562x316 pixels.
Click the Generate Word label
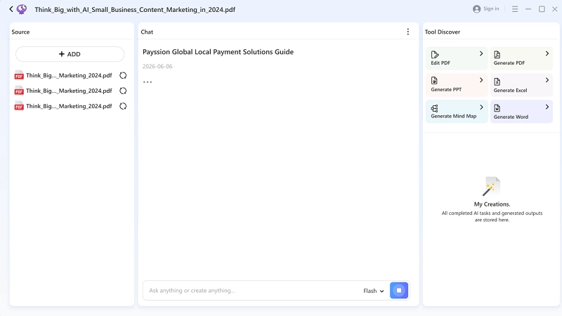coord(511,117)
